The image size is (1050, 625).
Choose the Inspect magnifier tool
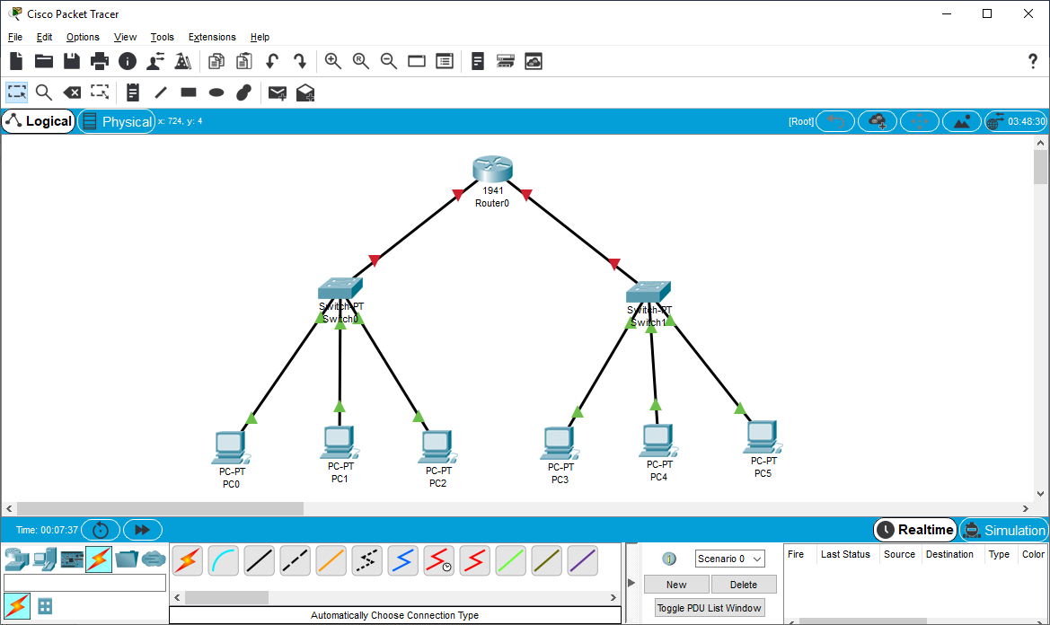point(44,92)
